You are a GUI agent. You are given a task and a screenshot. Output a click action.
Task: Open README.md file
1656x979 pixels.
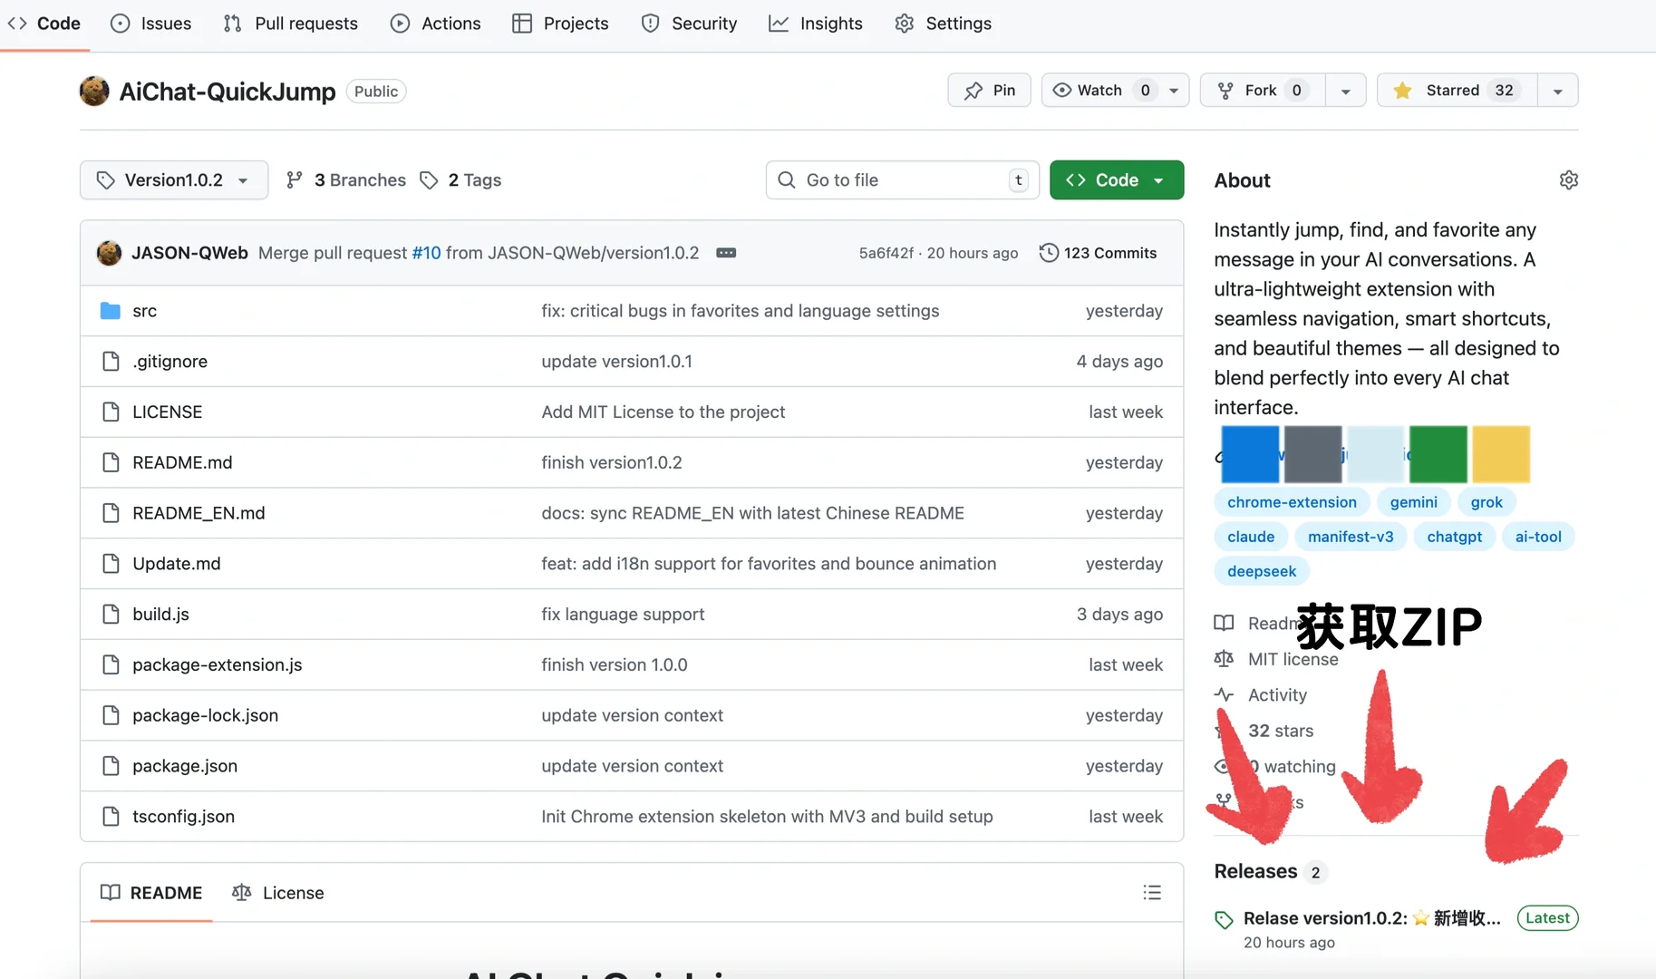coord(182,462)
